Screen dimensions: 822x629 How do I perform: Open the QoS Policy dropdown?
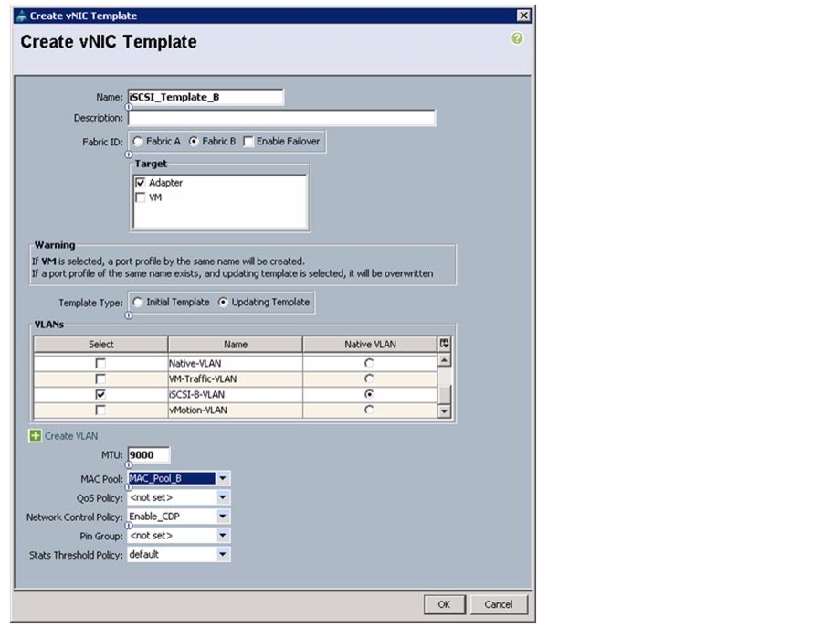(223, 497)
